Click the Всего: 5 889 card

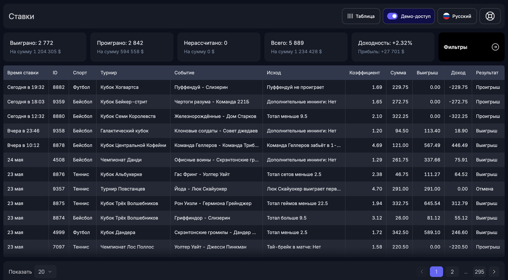[x=306, y=47]
